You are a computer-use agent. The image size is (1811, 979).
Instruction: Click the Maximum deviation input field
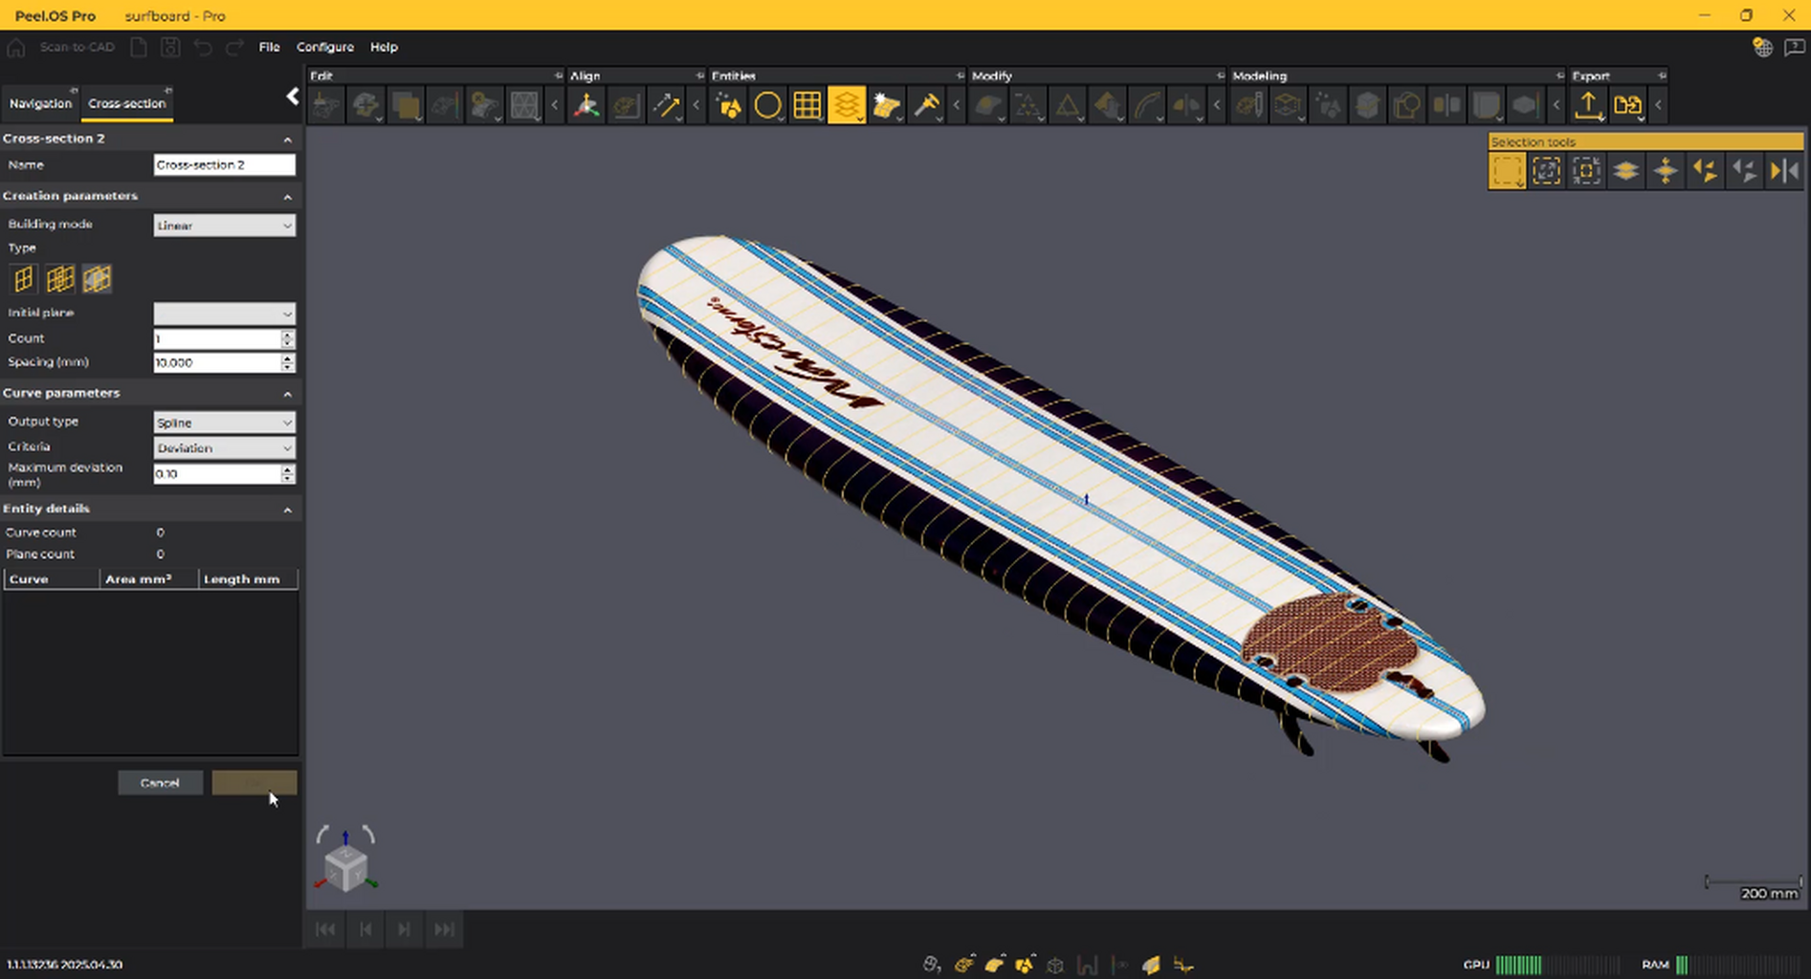[217, 474]
